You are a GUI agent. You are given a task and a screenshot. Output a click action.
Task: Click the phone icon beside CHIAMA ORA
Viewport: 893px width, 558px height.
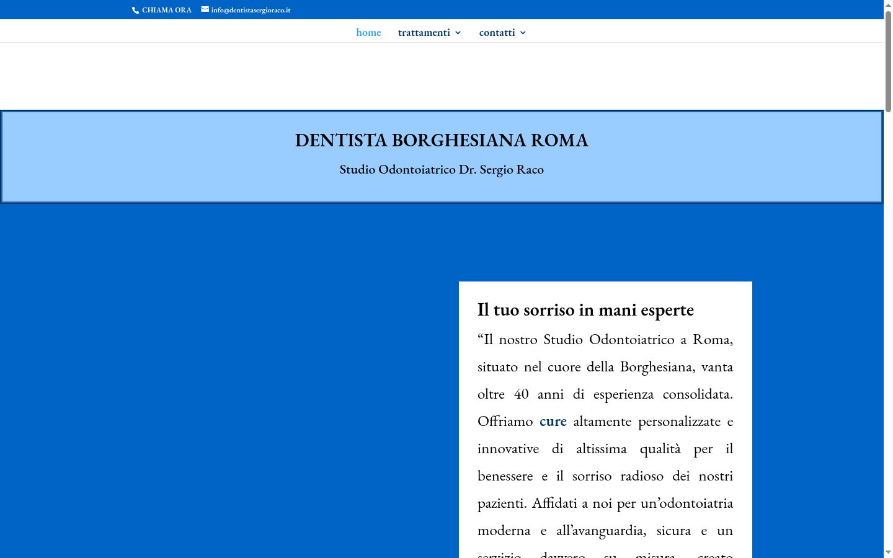click(135, 10)
